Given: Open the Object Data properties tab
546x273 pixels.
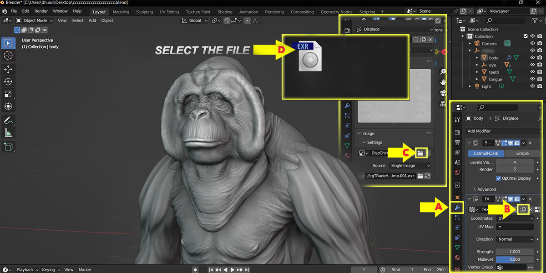Looking at the screenshot, I should click(458, 248).
